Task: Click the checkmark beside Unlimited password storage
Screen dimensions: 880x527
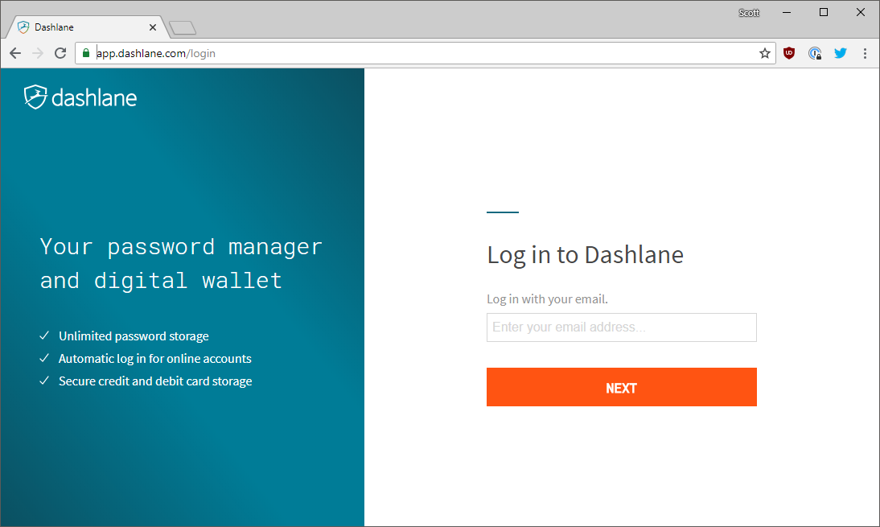Action: [x=44, y=336]
